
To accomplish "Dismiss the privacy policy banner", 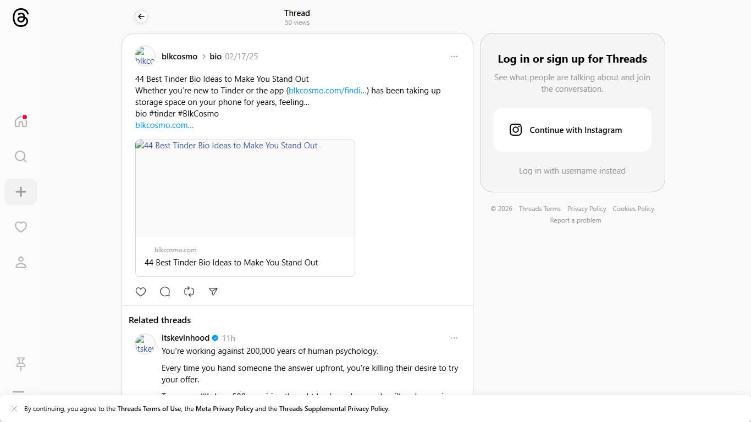I will click(14, 409).
